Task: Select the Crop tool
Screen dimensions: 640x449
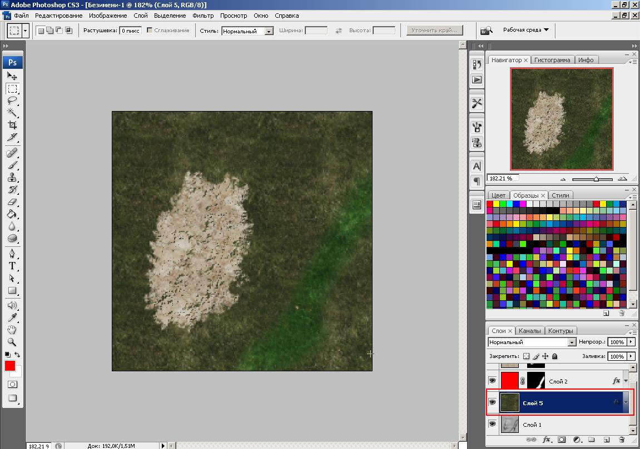Action: pos(12,125)
